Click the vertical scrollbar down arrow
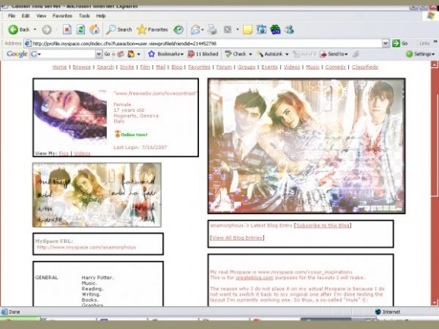The height and width of the screenshot is (329, 439). pyautogui.click(x=434, y=303)
